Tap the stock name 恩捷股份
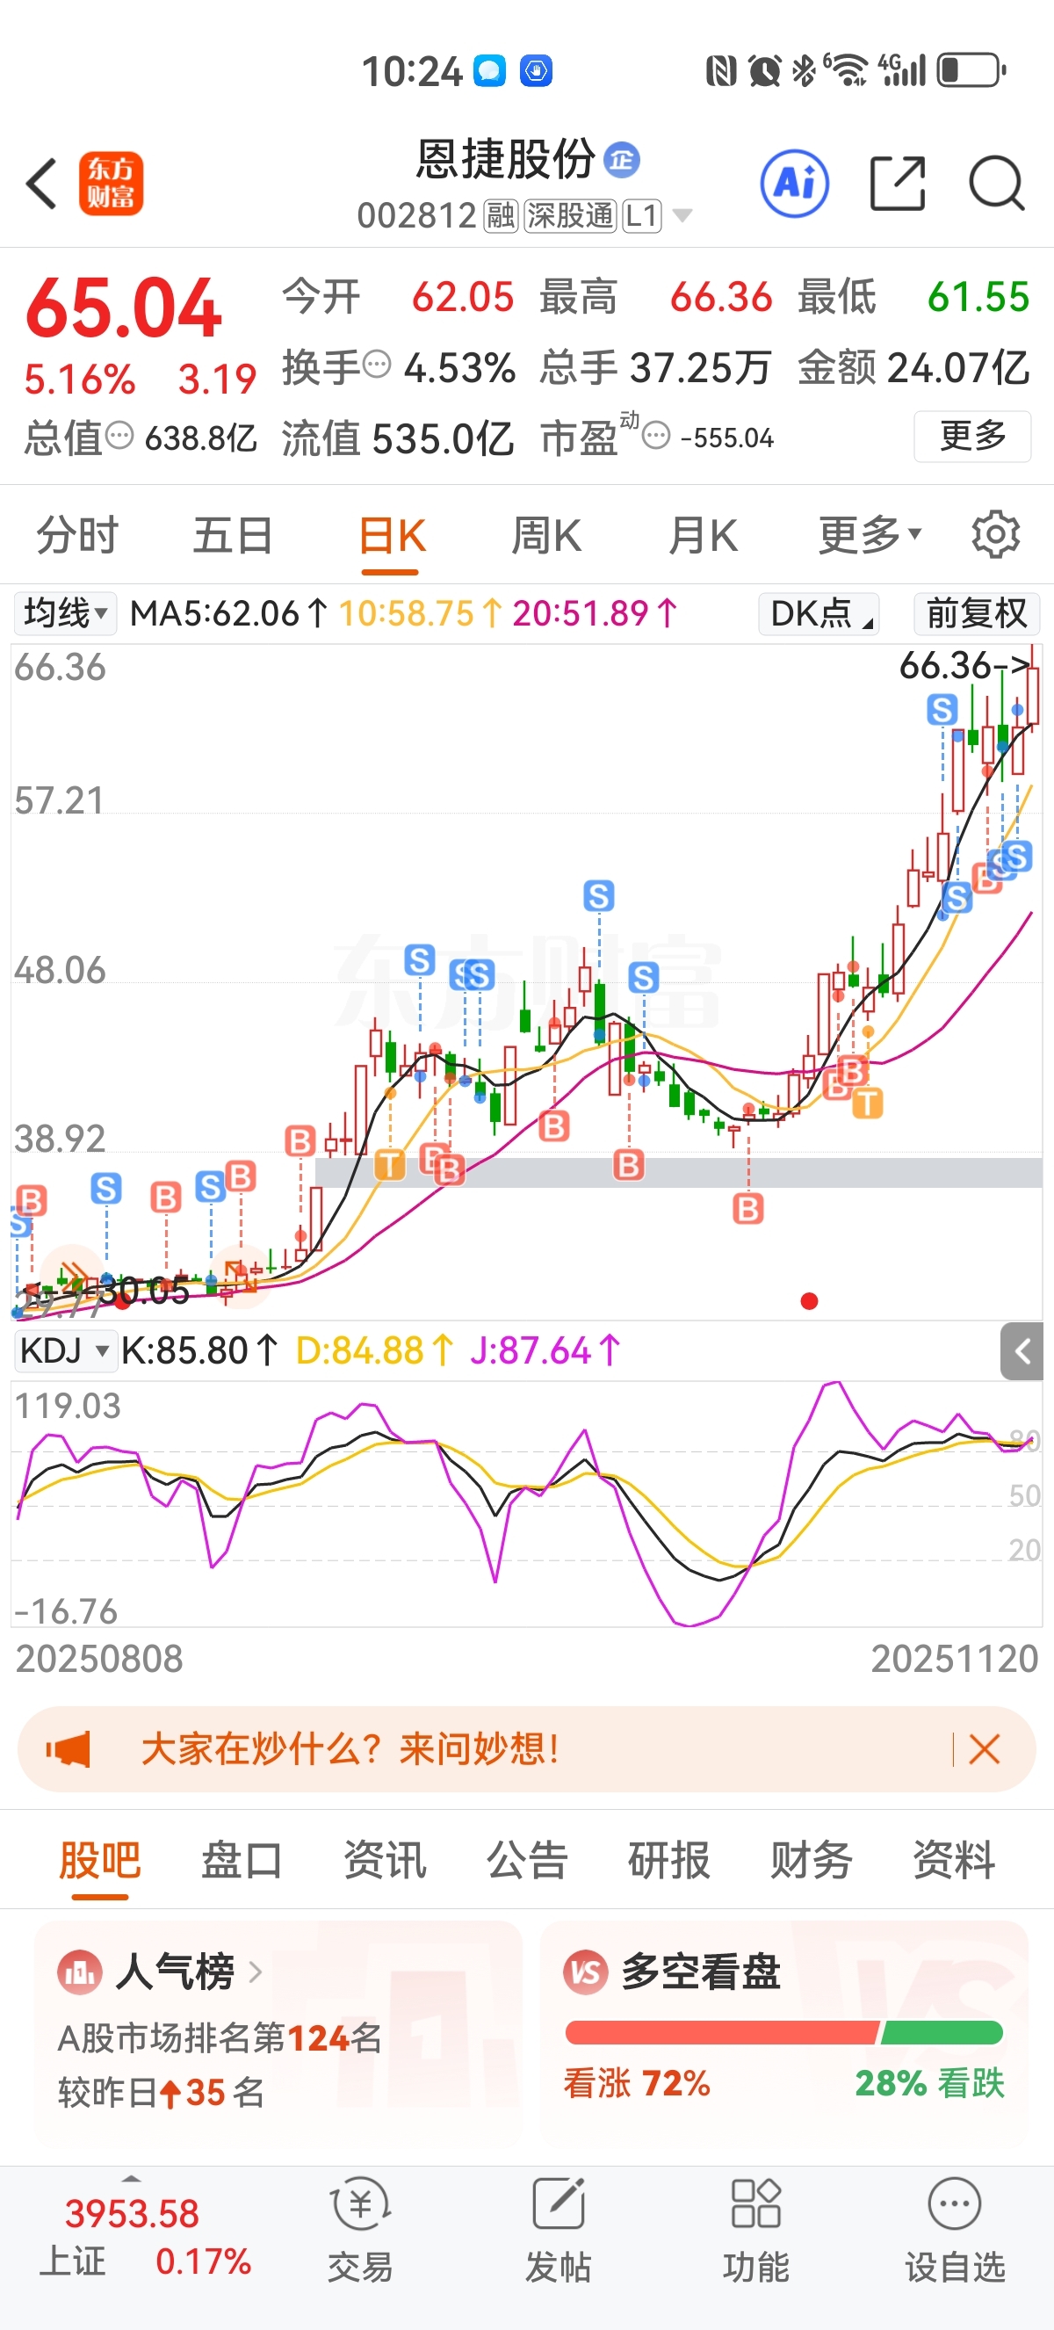 [505, 160]
